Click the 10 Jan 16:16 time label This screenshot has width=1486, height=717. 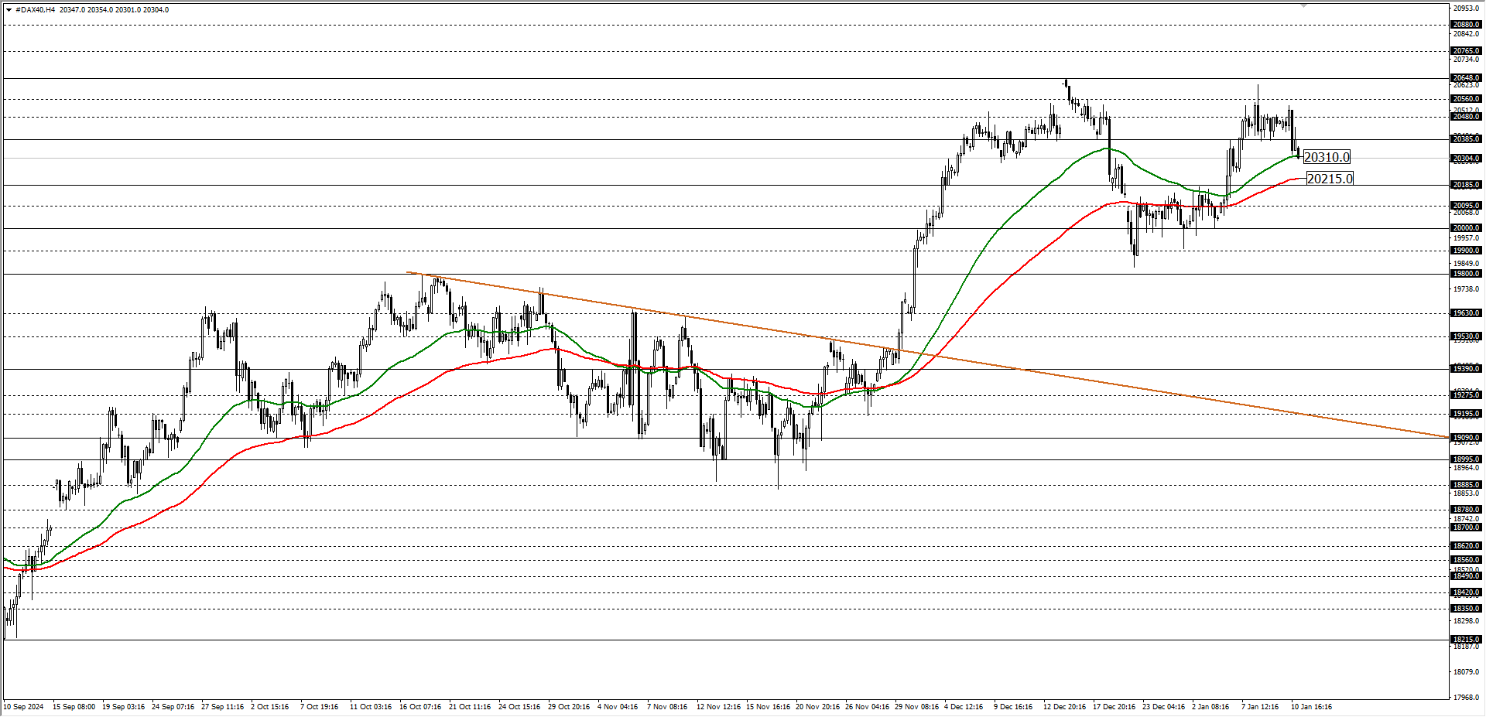coord(1312,707)
